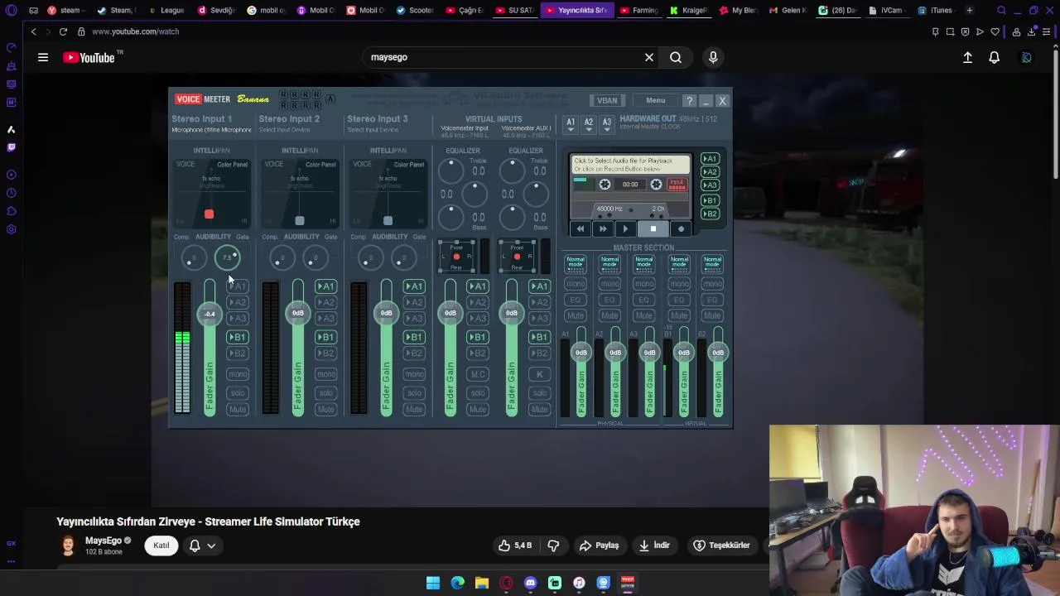Fast-forward the Voicemeeter cassette recorder
1060x596 pixels.
pos(603,229)
